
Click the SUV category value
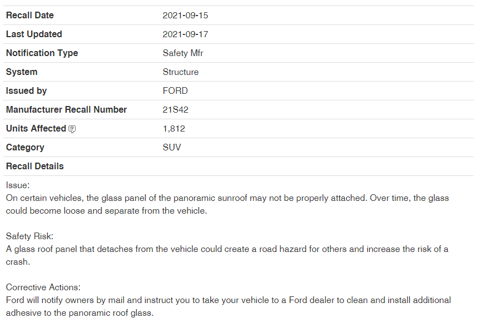(x=172, y=148)
